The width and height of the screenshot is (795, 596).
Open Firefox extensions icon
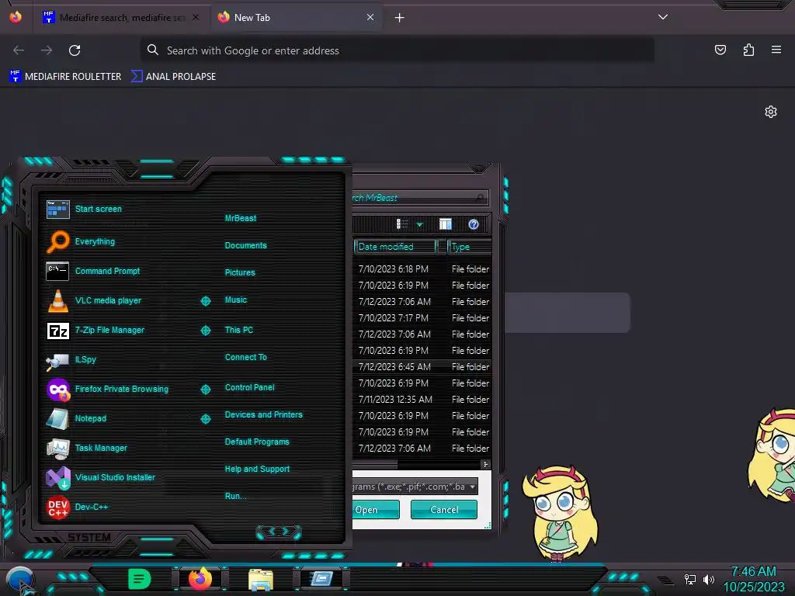point(748,50)
